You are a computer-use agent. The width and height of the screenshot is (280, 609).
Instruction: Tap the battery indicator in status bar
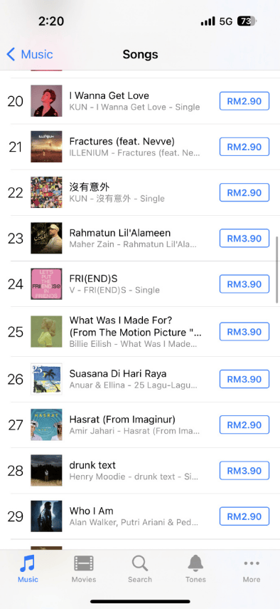tap(247, 21)
